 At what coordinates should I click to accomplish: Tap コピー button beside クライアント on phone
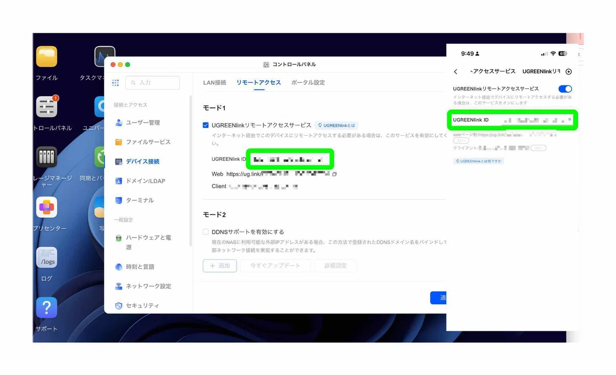[538, 148]
